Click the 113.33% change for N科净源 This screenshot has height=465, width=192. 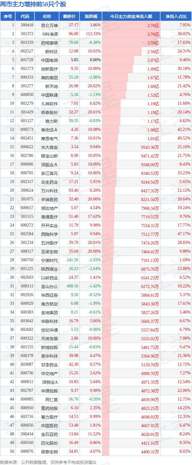93,34
